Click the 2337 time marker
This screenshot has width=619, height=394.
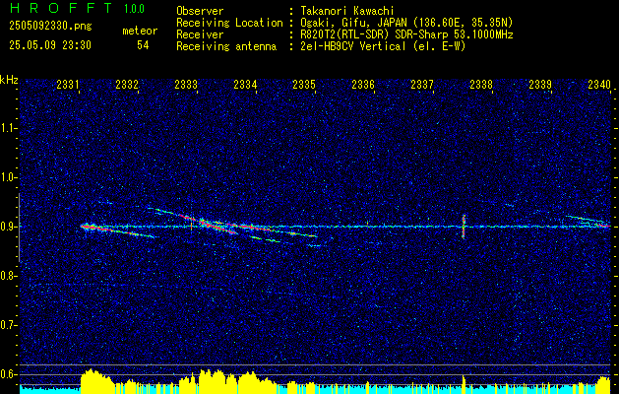(422, 85)
